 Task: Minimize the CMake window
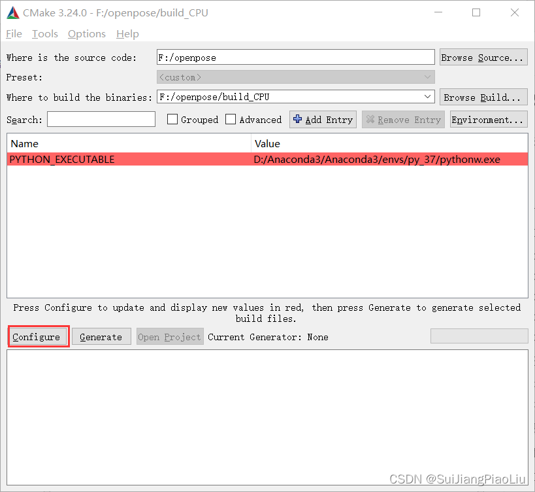438,12
